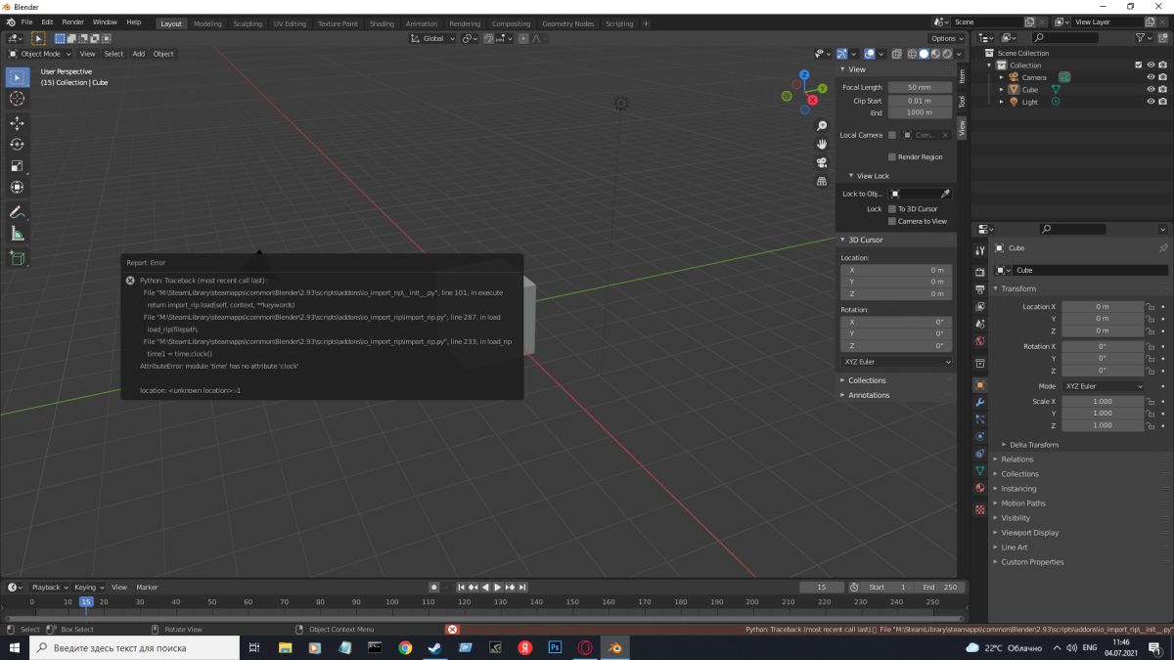The height and width of the screenshot is (660, 1174).
Task: Toggle Location X lock icon
Action: 1151,307
